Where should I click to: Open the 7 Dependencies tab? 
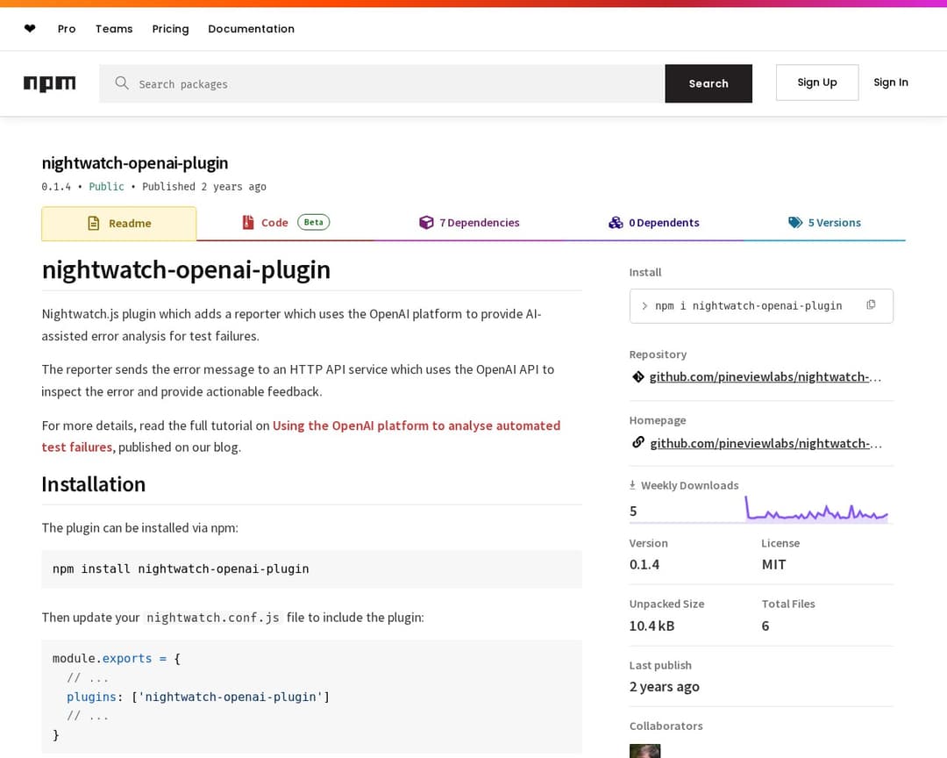click(469, 223)
